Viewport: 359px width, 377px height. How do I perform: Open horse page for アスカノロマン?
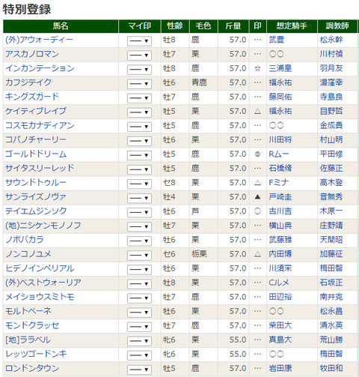(x=32, y=54)
